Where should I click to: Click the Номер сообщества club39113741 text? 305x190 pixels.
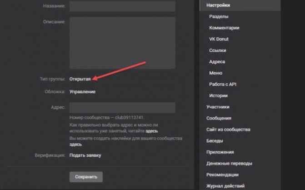pos(107,118)
